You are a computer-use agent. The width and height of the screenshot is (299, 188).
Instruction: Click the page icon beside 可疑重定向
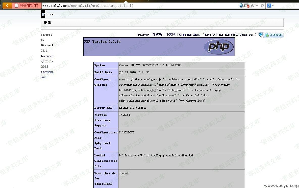pyautogui.click(x=17, y=5)
